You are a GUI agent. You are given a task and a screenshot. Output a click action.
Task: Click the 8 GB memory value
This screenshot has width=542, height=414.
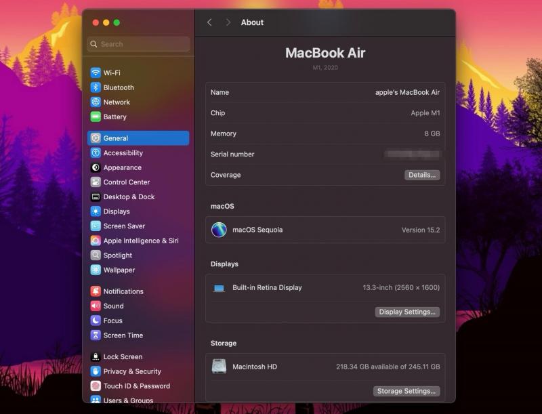(432, 133)
